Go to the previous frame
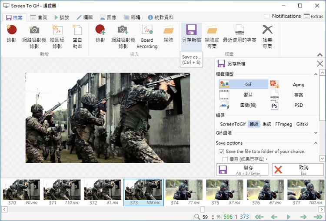The image size is (326, 221). pyautogui.click(x=274, y=217)
